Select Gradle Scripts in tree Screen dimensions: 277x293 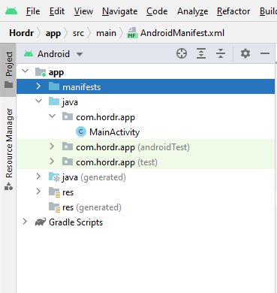coord(76,222)
